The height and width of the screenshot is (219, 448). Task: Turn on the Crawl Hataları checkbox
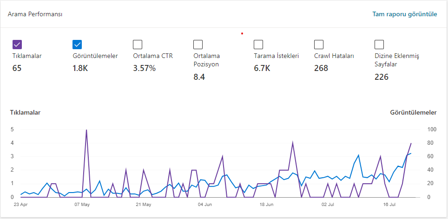tap(319, 45)
